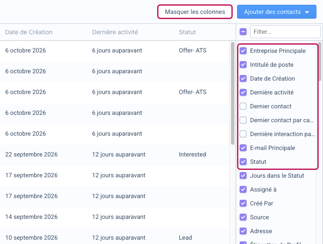The height and width of the screenshot is (244, 323).
Task: Enable the Dernier contact par ca... column
Action: [243, 120]
